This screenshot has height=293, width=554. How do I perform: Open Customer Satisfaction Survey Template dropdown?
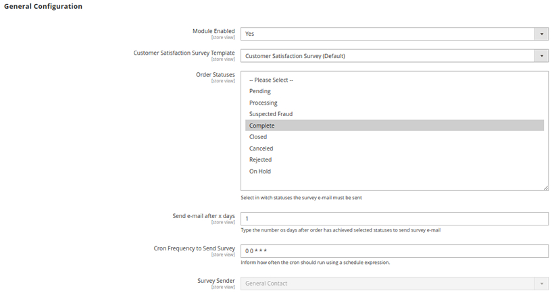click(395, 56)
